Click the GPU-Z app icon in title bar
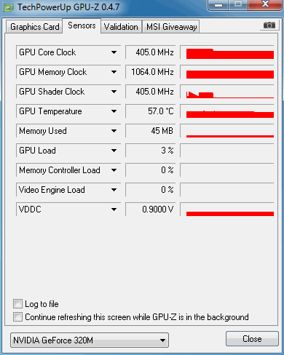The width and height of the screenshot is (284, 355). tap(9, 7)
